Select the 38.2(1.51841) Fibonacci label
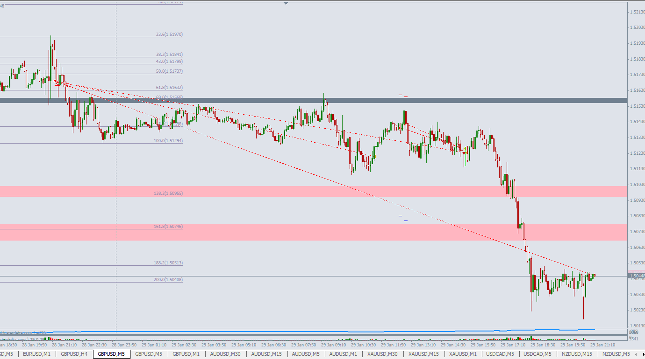This screenshot has height=359, width=645. pyautogui.click(x=169, y=55)
